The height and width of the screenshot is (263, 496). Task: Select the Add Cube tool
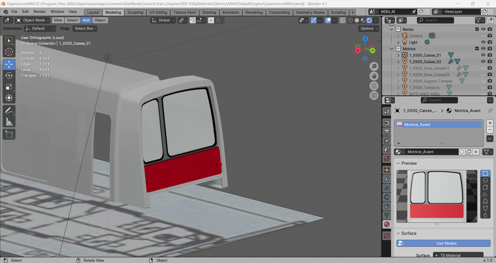pos(9,134)
